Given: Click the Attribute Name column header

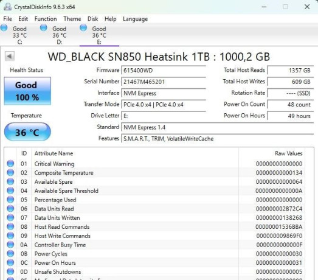Looking at the screenshot, I should point(54,153).
